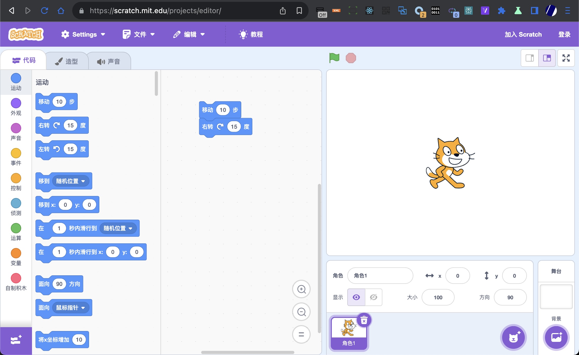The width and height of the screenshot is (579, 355).
Task: Click 加入 Scratch join link
Action: [523, 34]
